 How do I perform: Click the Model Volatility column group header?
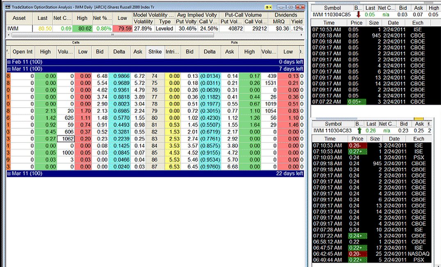[153, 15]
